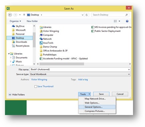Click file list scroll right arrow

pos(130,64)
